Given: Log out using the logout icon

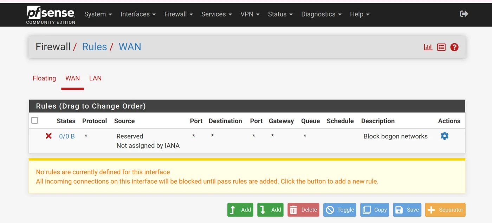Looking at the screenshot, I should click(464, 13).
